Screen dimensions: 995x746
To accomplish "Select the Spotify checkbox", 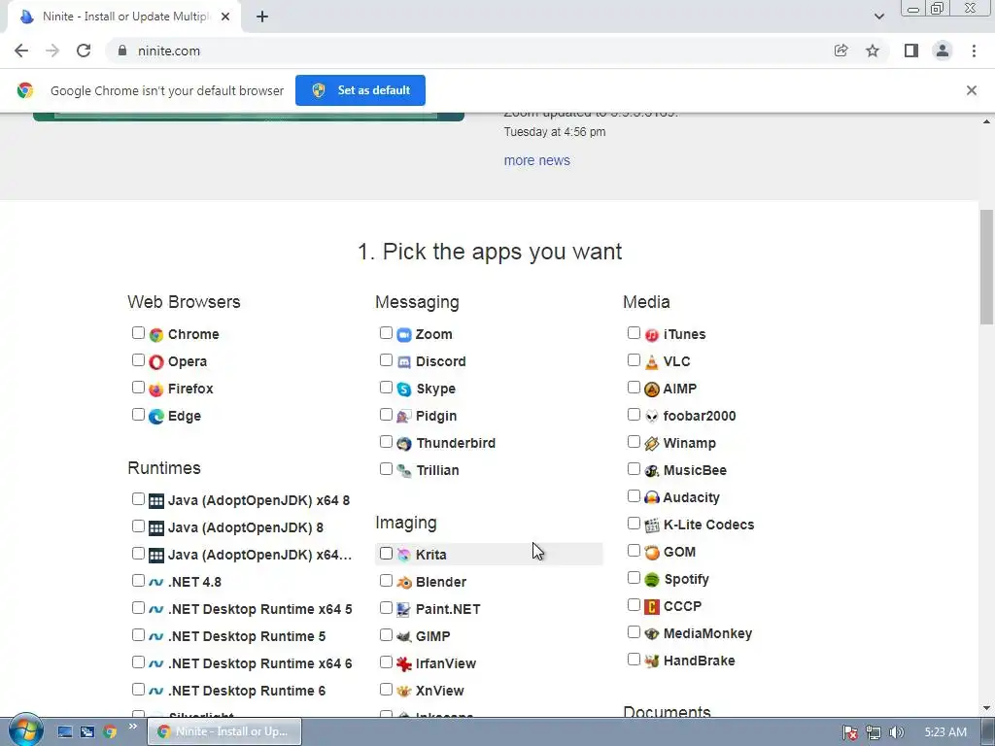I will click(634, 578).
